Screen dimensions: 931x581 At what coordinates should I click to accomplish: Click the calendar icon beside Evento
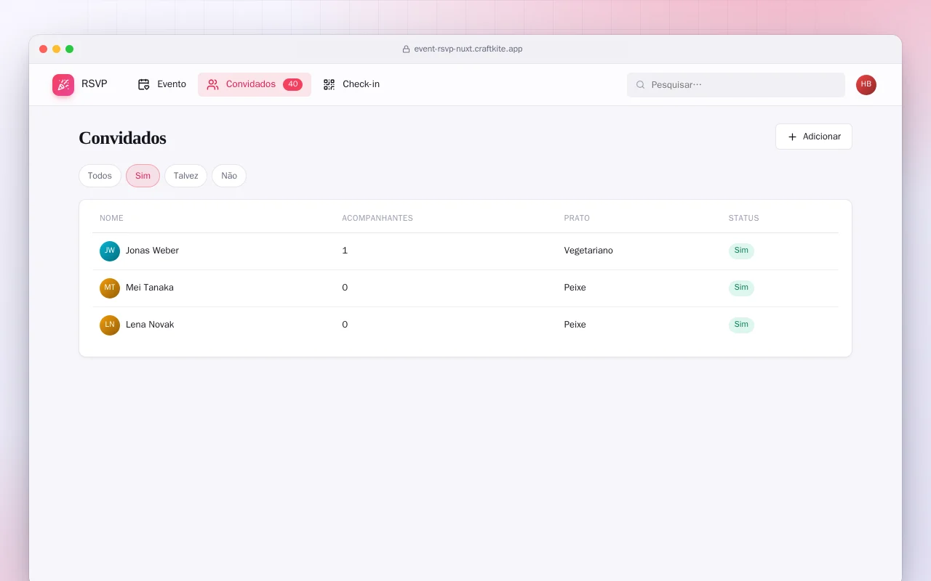[x=144, y=84]
